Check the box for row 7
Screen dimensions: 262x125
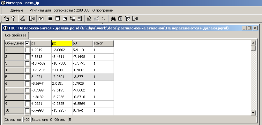click(x=27, y=90)
